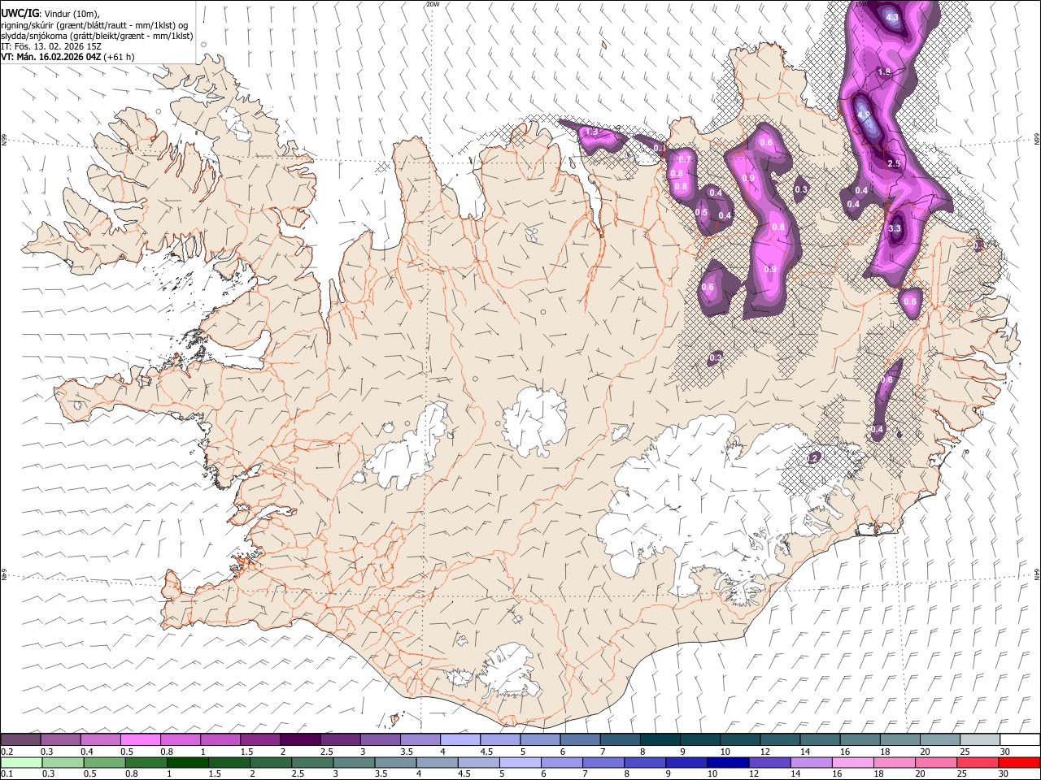The image size is (1041, 780).
Task: Click the white 30+ snow legend swatch
Action: click(x=1019, y=740)
